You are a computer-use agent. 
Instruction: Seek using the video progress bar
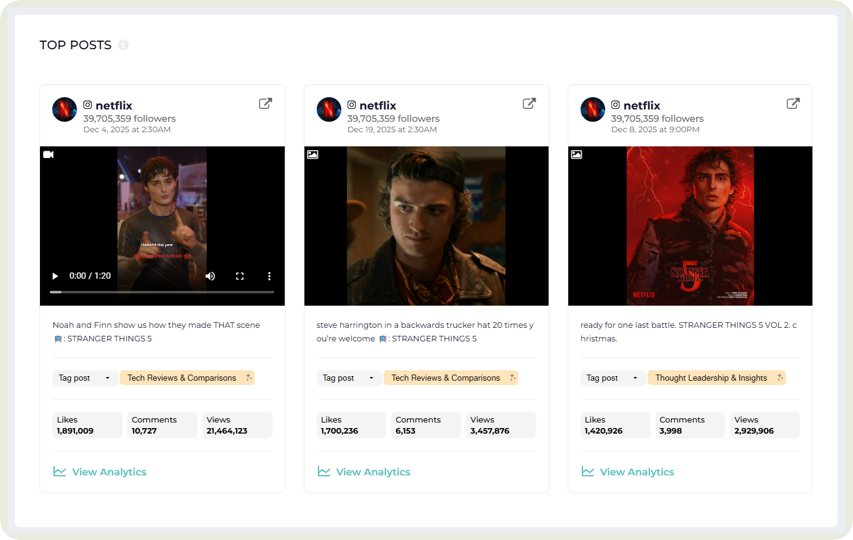click(x=162, y=292)
